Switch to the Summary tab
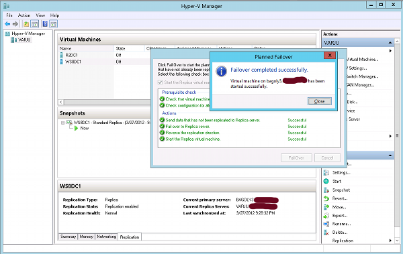The height and width of the screenshot is (254, 403). pos(69,237)
